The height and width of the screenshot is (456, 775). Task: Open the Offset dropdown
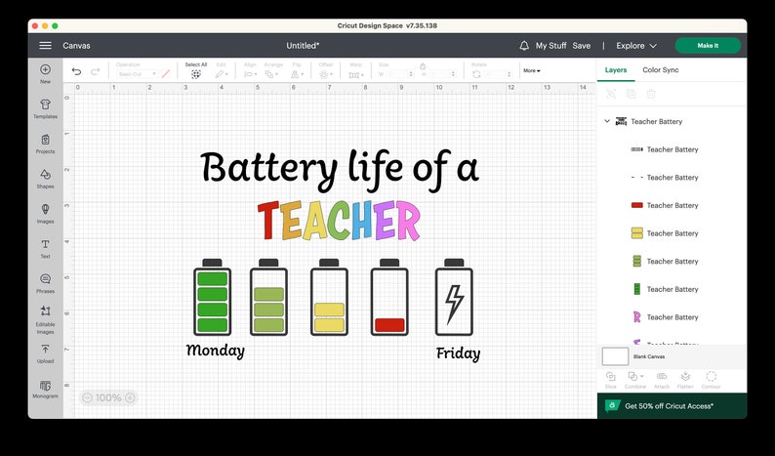pos(326,74)
